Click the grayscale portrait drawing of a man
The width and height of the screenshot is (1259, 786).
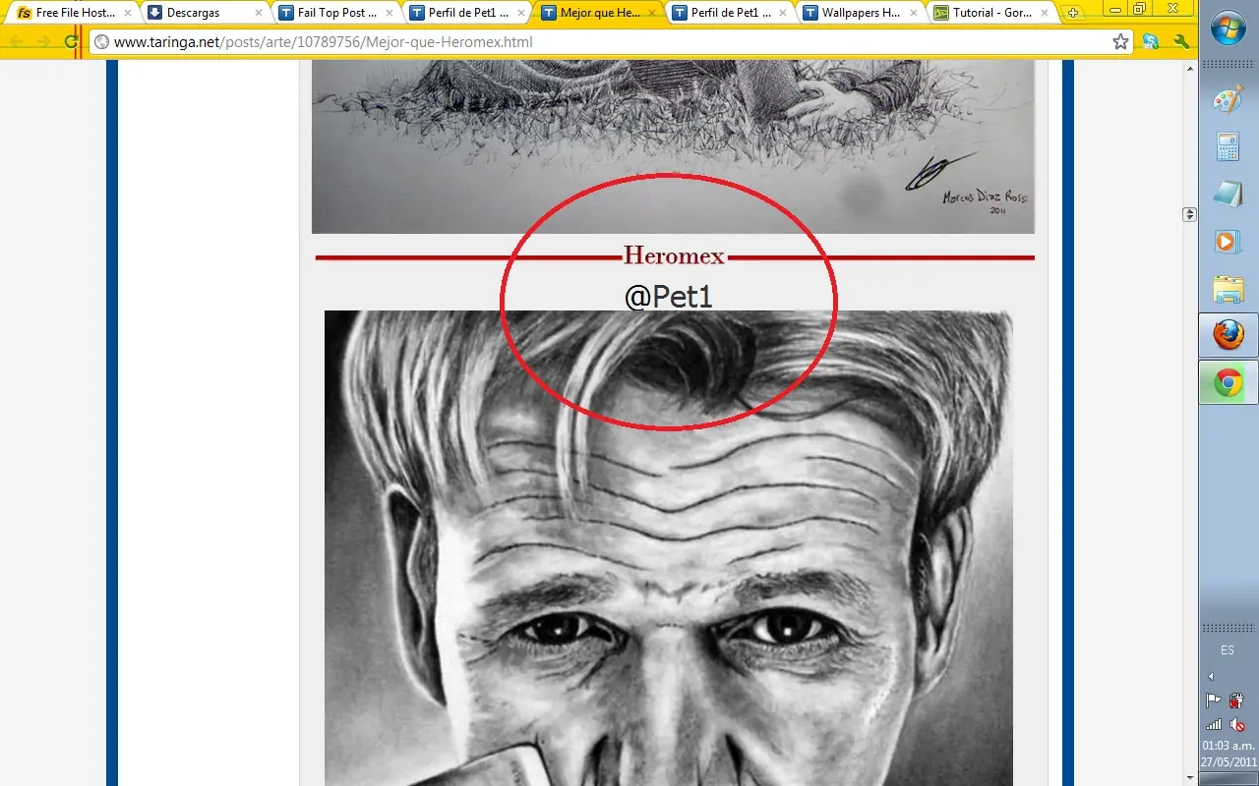pyautogui.click(x=669, y=548)
